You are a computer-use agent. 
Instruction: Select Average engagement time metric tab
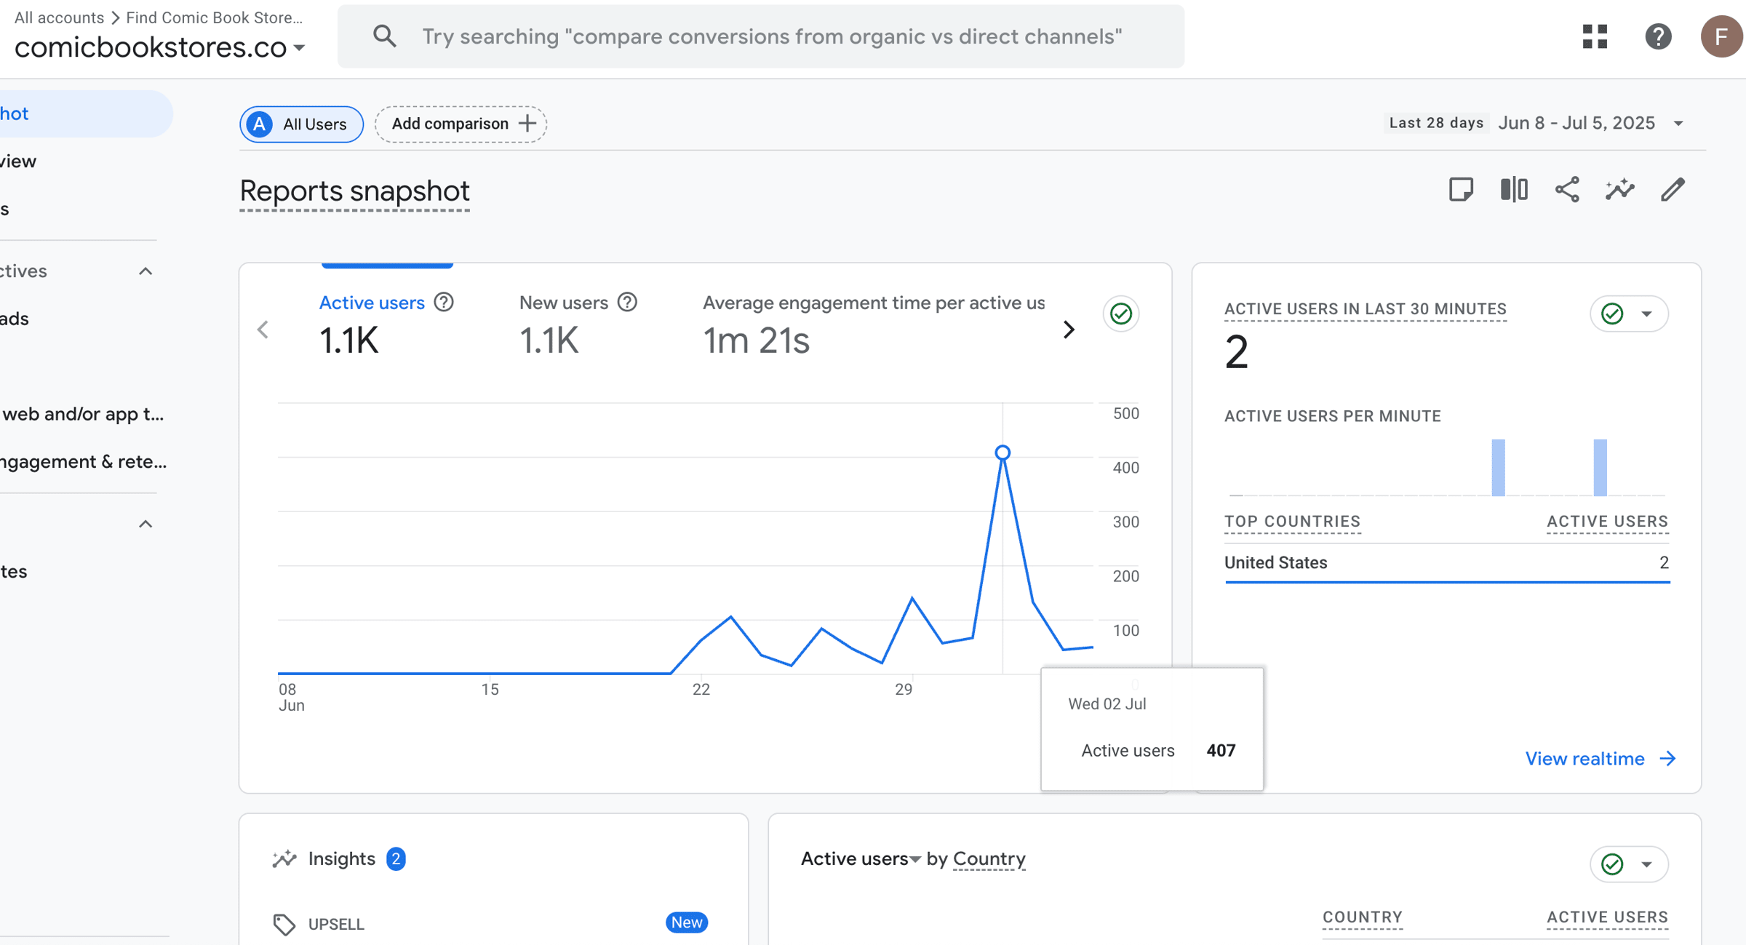click(x=873, y=303)
